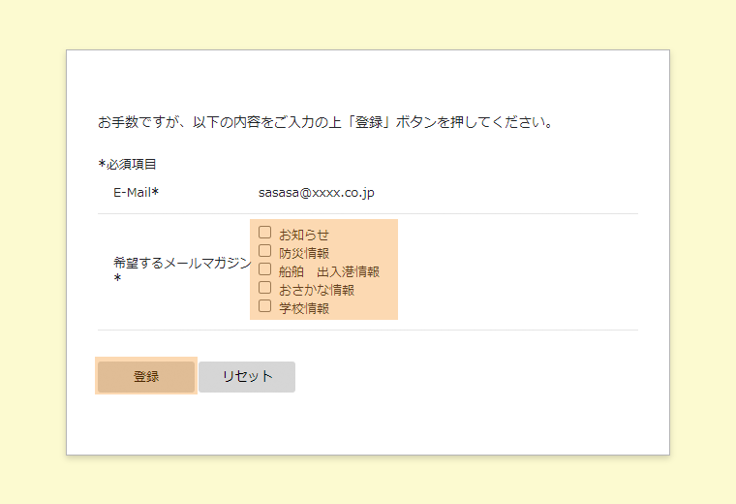Toggle the 学校情報 checkbox
Viewport: 736px width, 504px height.
click(264, 305)
